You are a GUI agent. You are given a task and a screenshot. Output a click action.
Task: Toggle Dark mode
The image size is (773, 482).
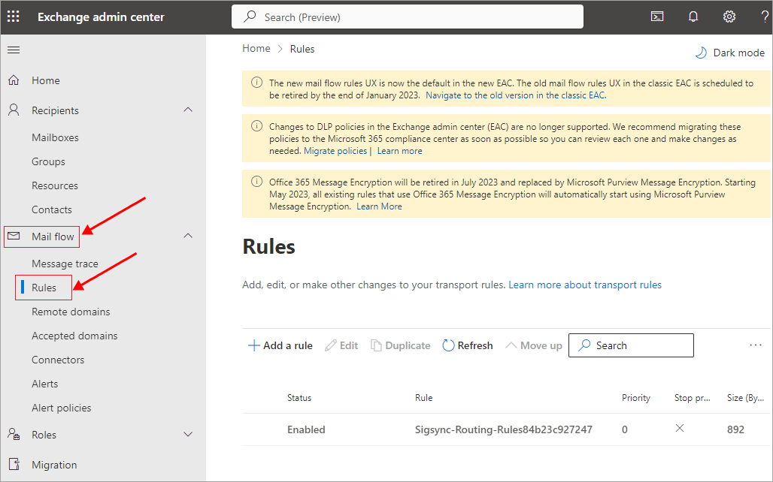(x=729, y=53)
